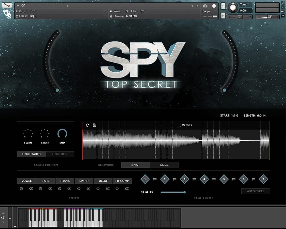Click the SAMPLES slider handle

coord(184,192)
